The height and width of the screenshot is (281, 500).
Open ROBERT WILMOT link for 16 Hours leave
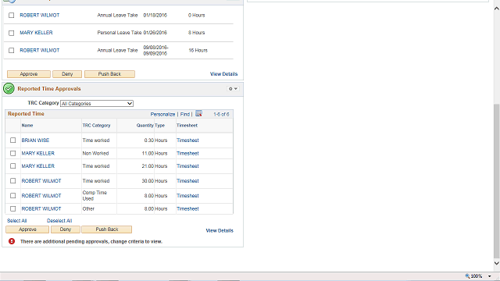coord(40,50)
